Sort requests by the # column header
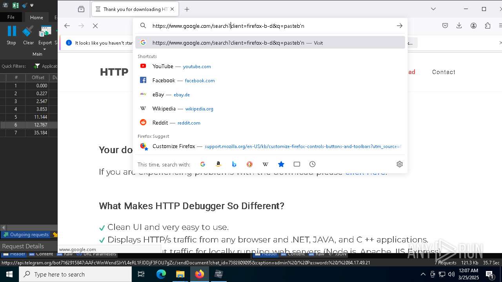 (16, 78)
